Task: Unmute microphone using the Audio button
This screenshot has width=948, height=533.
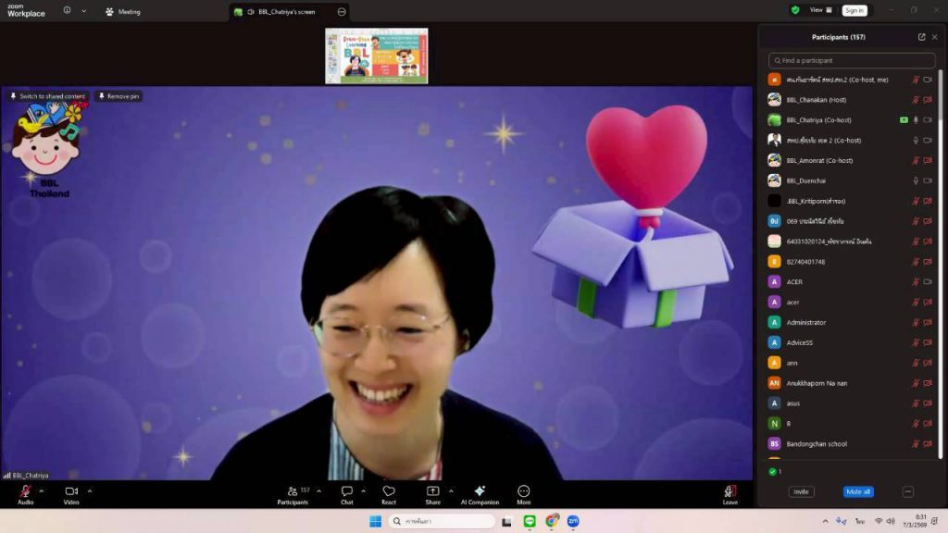Action: click(x=25, y=491)
